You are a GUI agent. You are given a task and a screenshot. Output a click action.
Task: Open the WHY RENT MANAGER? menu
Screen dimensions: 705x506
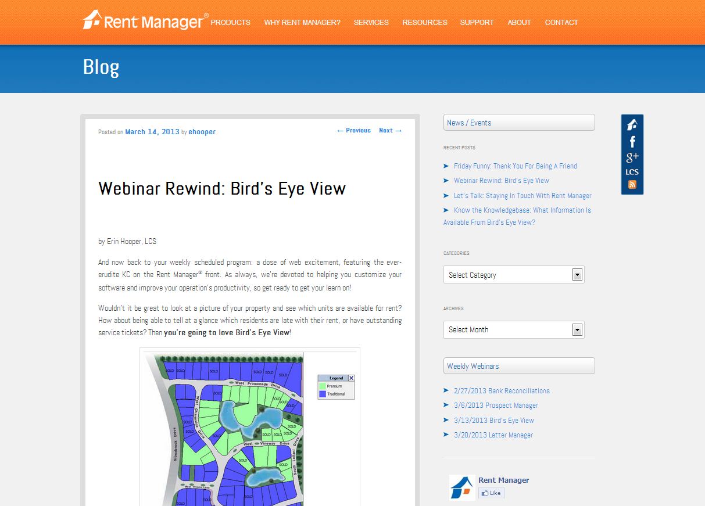(x=302, y=23)
